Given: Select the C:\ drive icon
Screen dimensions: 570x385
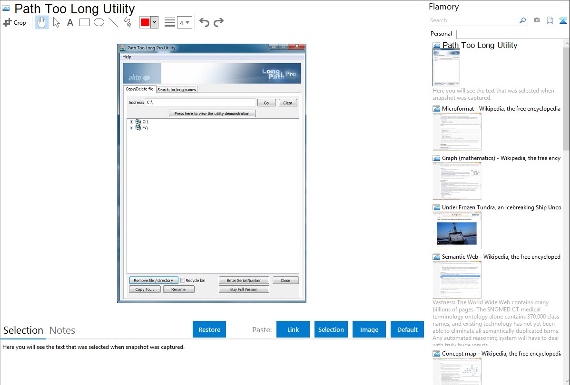Looking at the screenshot, I should [138, 122].
